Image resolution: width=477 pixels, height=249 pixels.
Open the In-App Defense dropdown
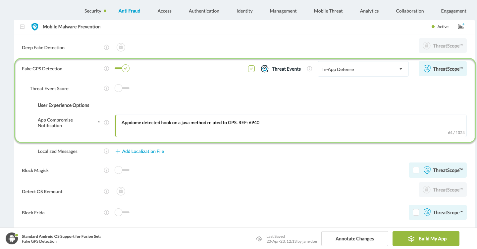[x=363, y=69]
